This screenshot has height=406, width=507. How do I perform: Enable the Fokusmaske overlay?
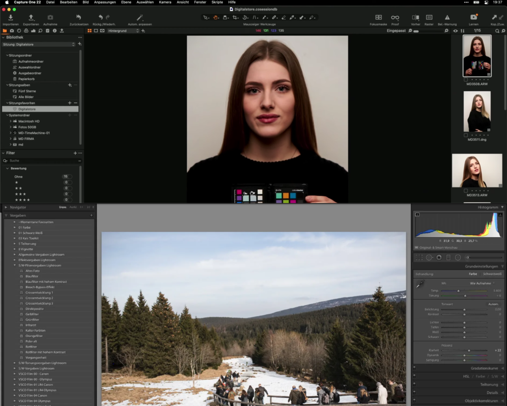tap(378, 17)
